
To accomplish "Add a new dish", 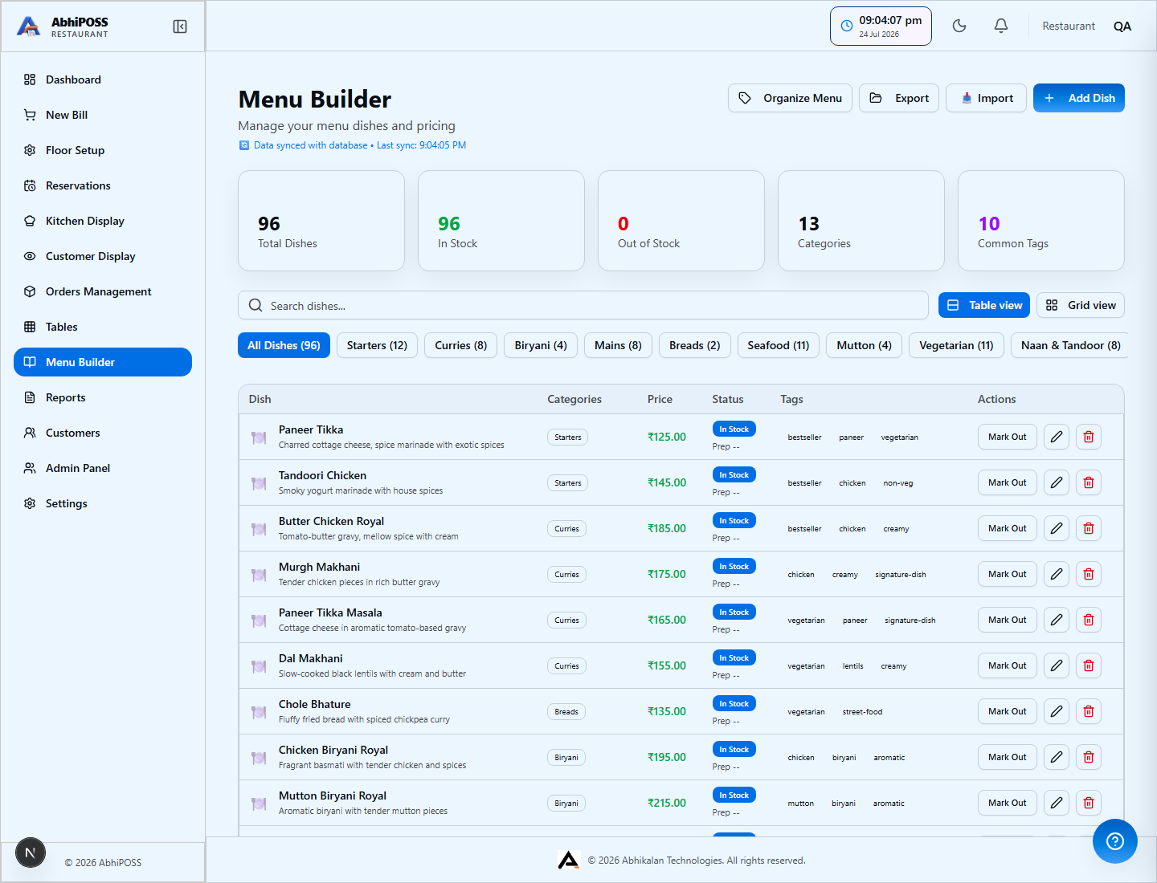I will coord(1079,98).
